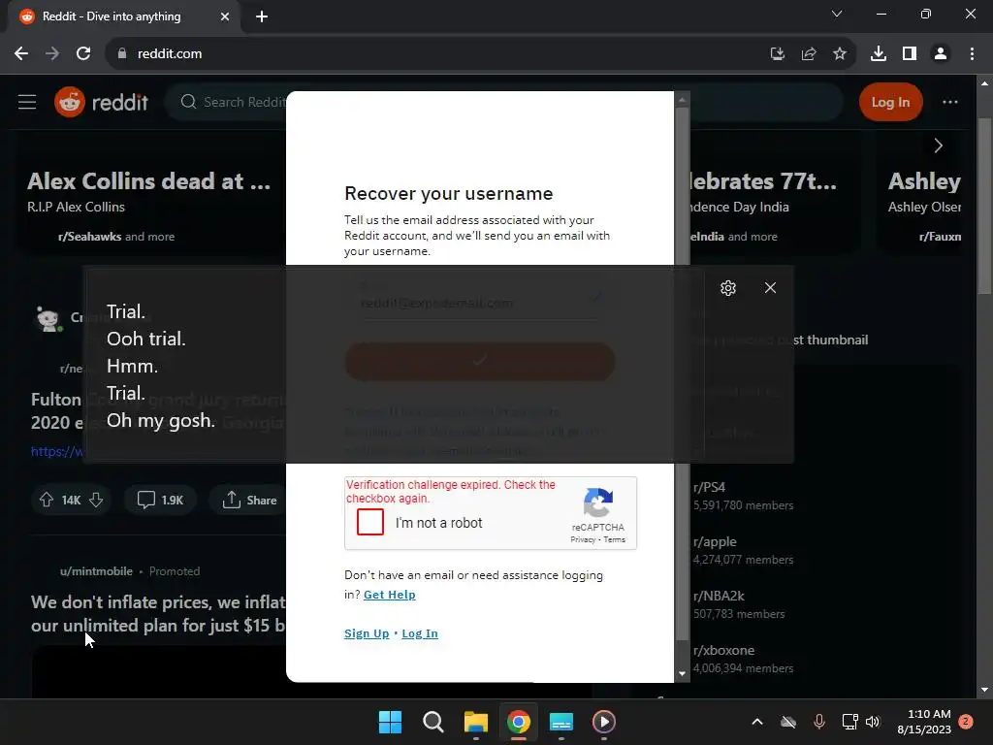The image size is (993, 745).
Task: Close the Reddit tab
Action: [x=225, y=16]
